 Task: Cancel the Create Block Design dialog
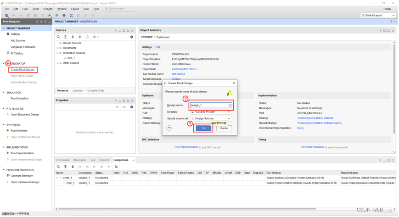point(224,128)
